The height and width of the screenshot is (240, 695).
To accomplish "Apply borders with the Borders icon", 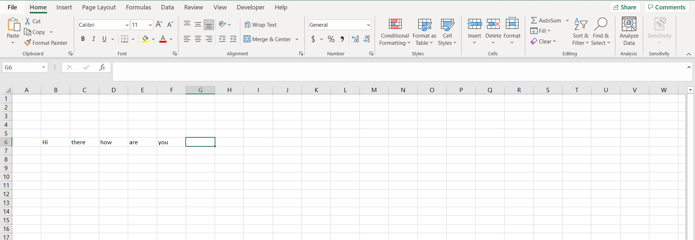I will (x=125, y=39).
